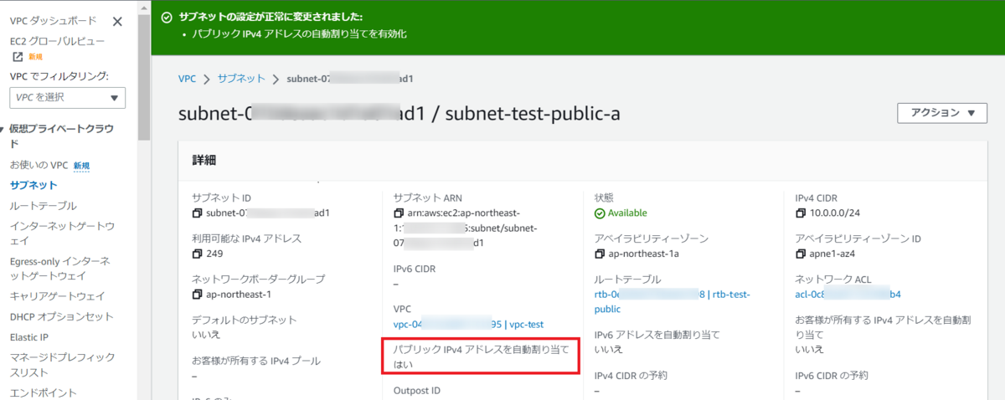
Task: Copy アベイラビリティーゾーン ID apne1-az4 icon
Action: [x=801, y=254]
